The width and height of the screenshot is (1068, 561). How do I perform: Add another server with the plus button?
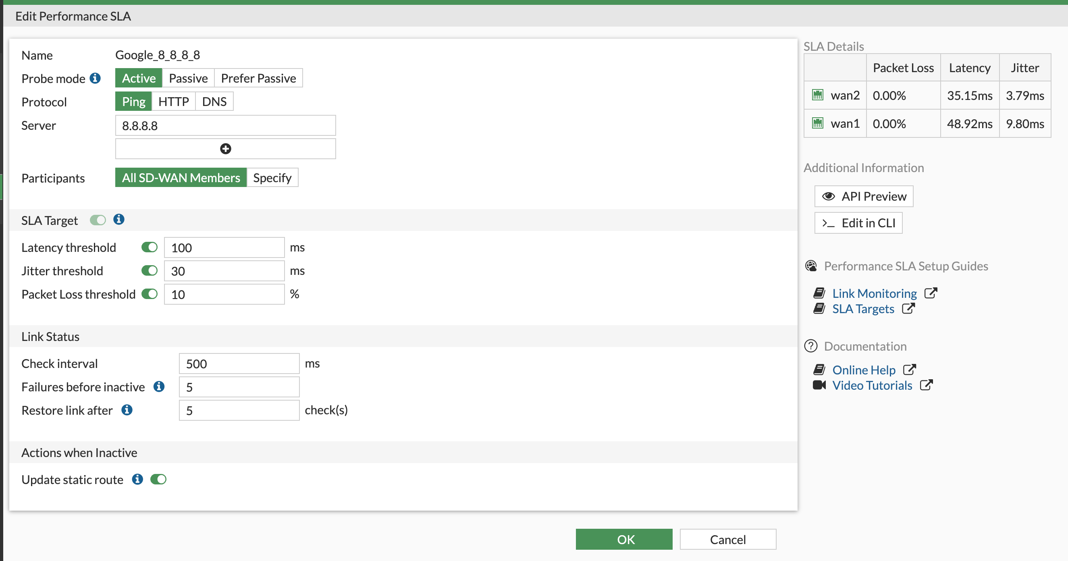coord(225,148)
